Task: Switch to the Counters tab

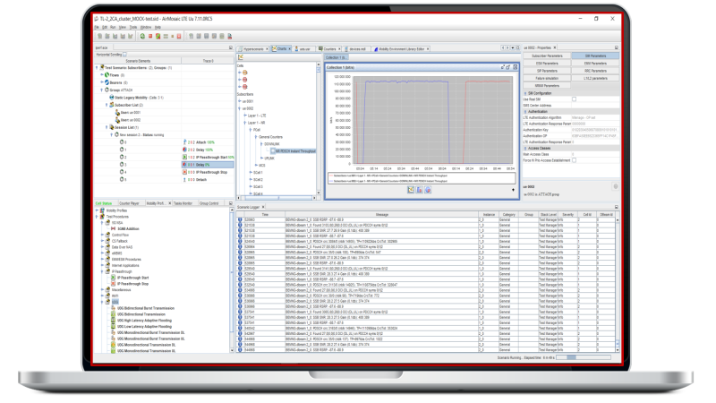Action: [328, 49]
